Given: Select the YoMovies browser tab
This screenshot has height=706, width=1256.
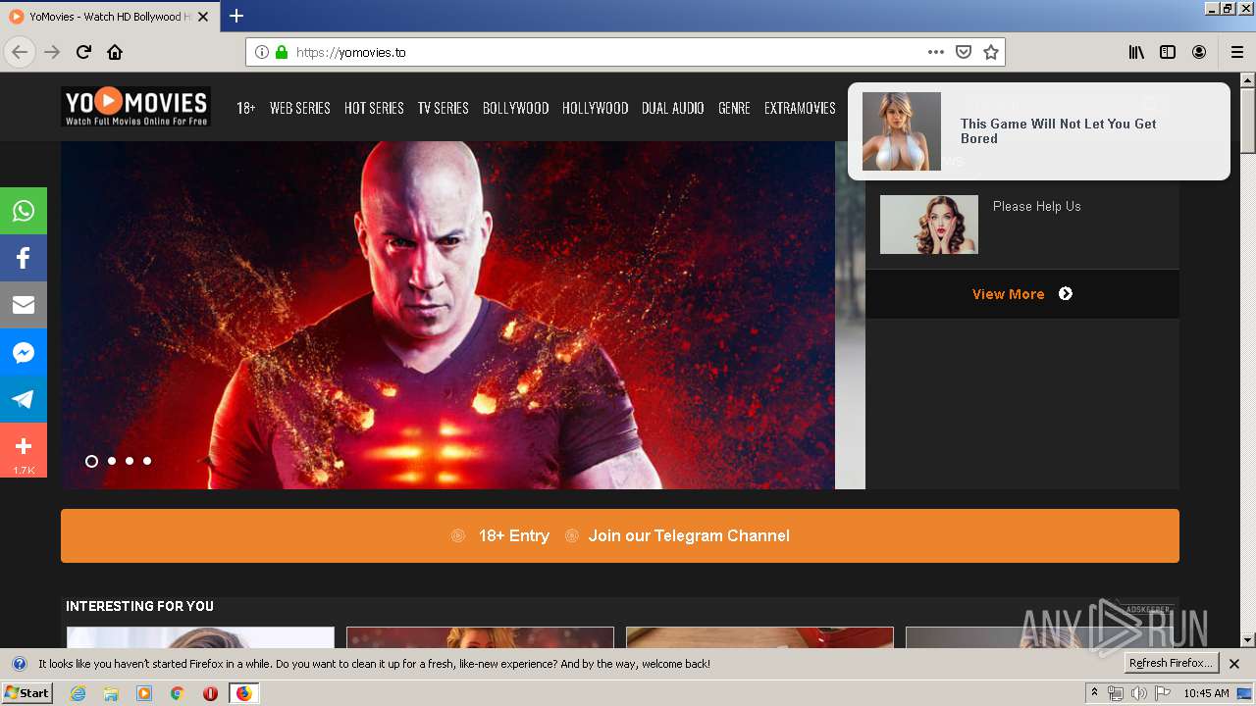Looking at the screenshot, I should click(110, 17).
